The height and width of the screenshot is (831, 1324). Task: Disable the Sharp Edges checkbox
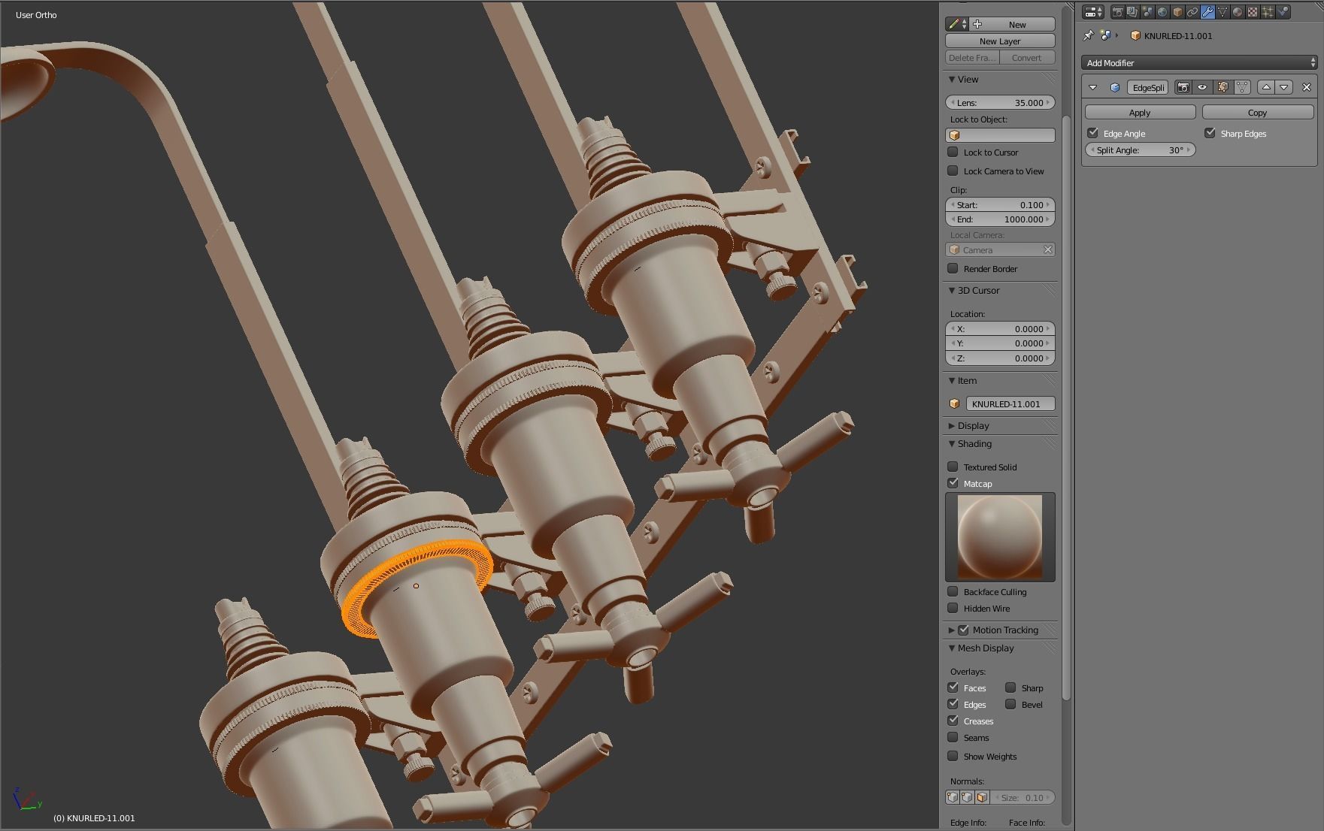click(x=1210, y=133)
